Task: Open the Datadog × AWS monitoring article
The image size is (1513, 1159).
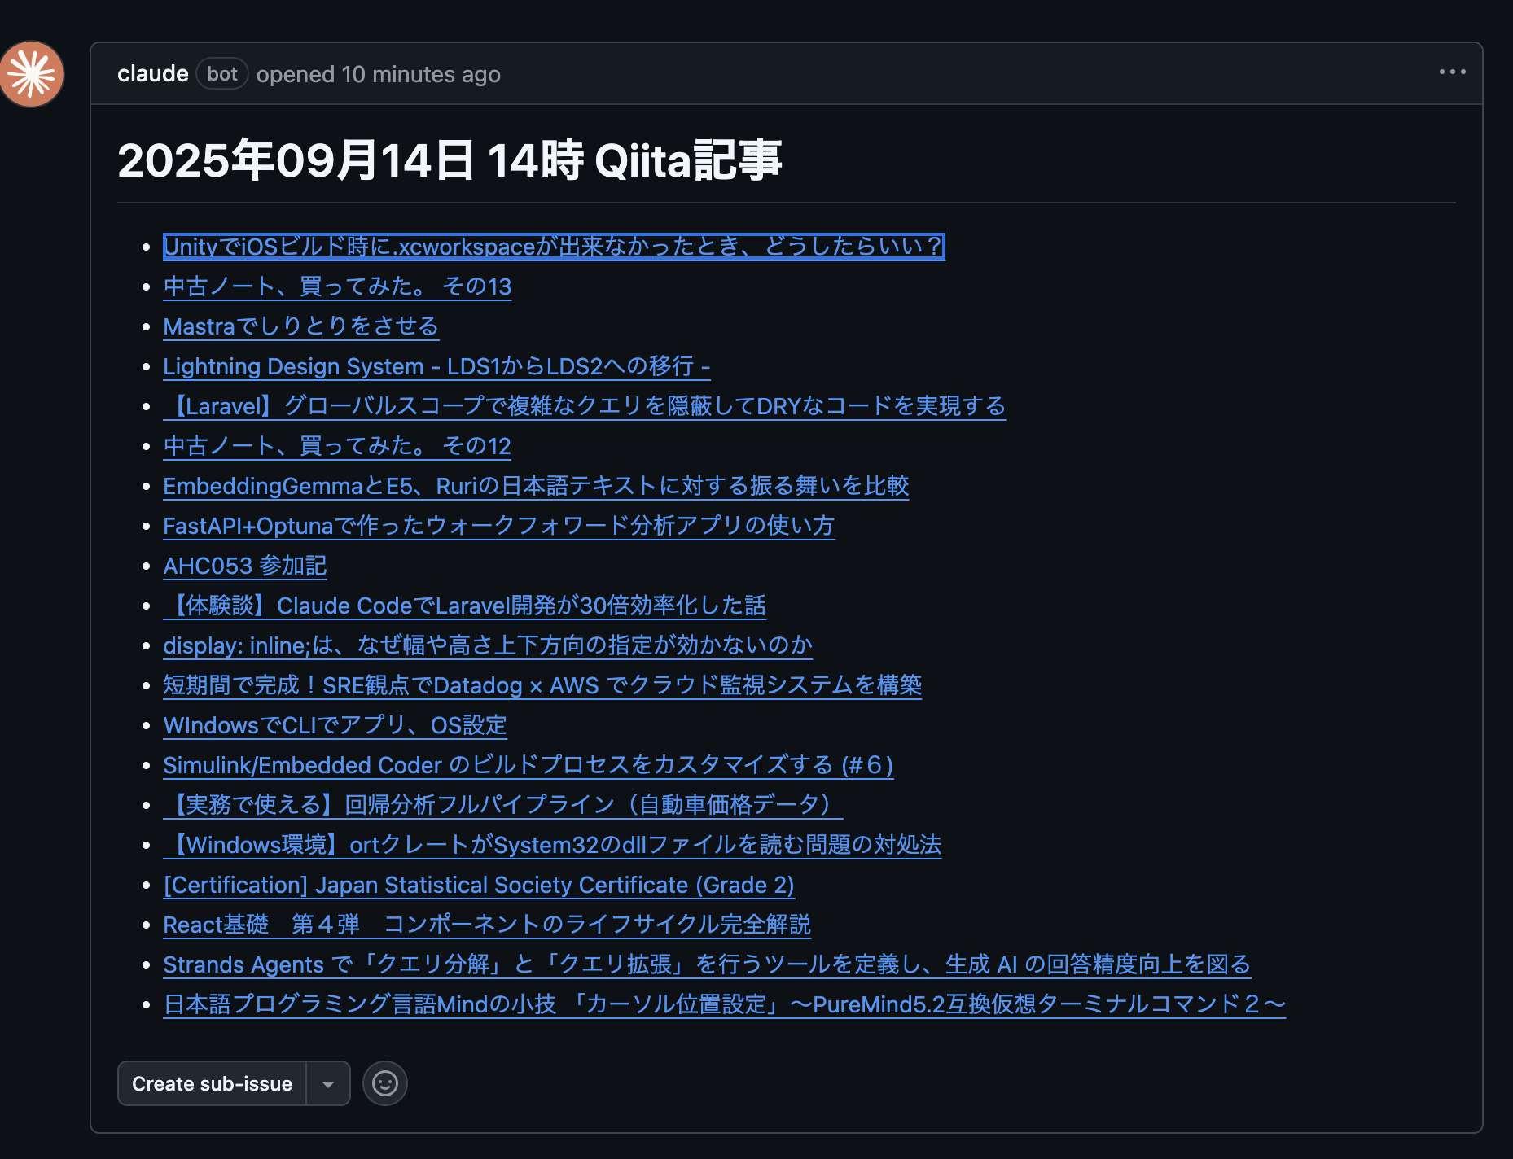Action: pyautogui.click(x=542, y=685)
